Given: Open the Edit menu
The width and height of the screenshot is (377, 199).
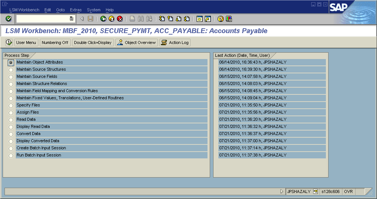Looking at the screenshot, I should point(48,10).
